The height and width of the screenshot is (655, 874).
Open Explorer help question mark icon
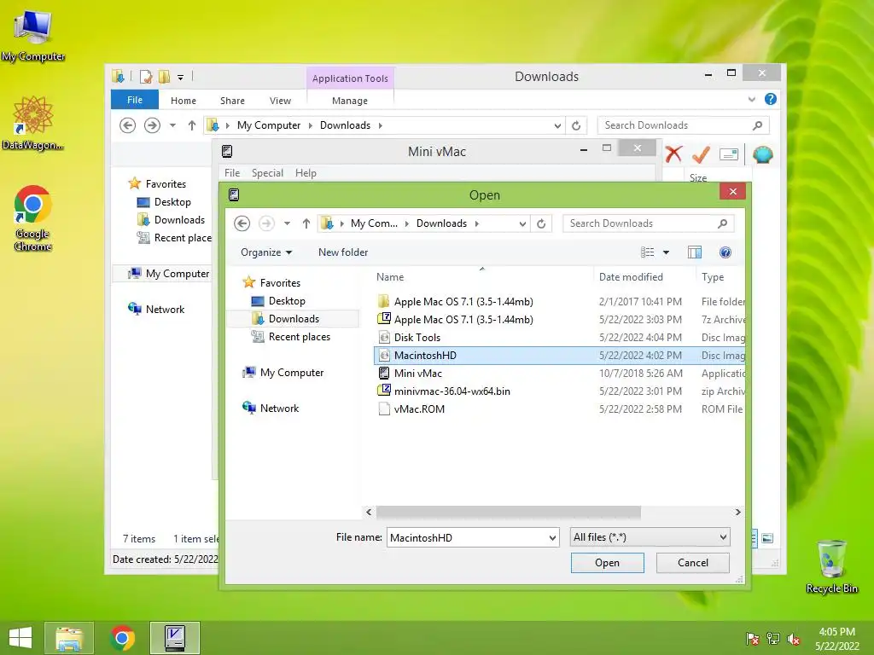pyautogui.click(x=771, y=99)
